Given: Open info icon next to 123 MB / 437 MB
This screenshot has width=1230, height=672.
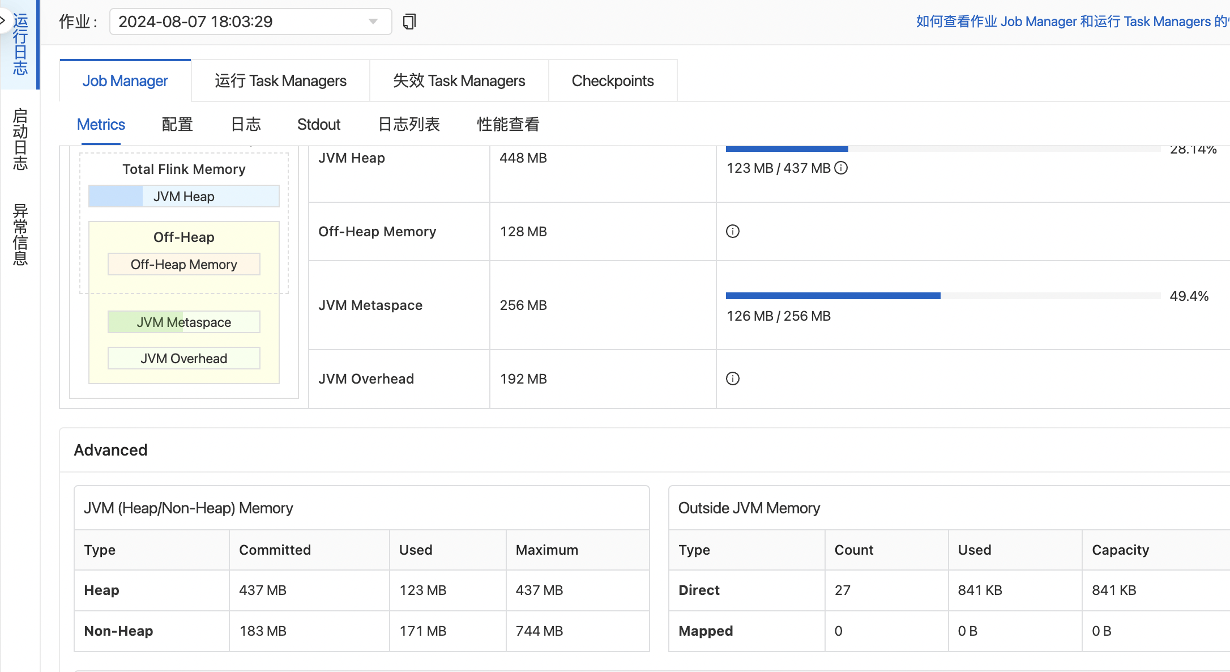Looking at the screenshot, I should (842, 168).
